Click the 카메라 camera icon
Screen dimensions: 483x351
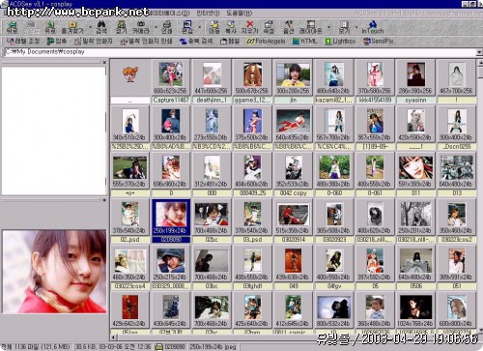141,27
